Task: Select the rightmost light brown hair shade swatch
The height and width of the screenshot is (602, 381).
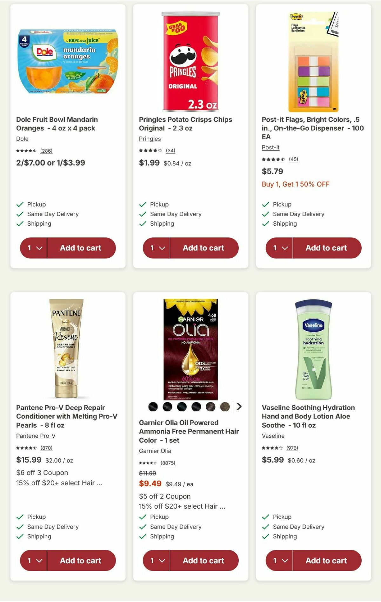Action: pos(224,406)
